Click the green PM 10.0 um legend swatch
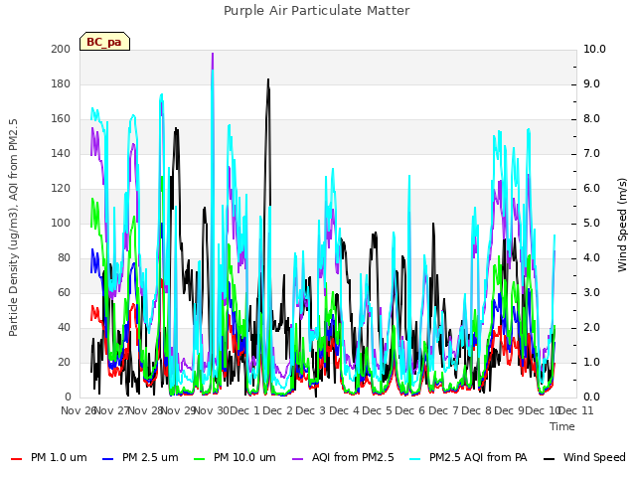This screenshot has width=636, height=477. 200,458
